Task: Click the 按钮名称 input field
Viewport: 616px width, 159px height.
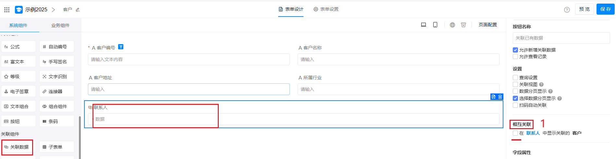Action: (x=561, y=38)
